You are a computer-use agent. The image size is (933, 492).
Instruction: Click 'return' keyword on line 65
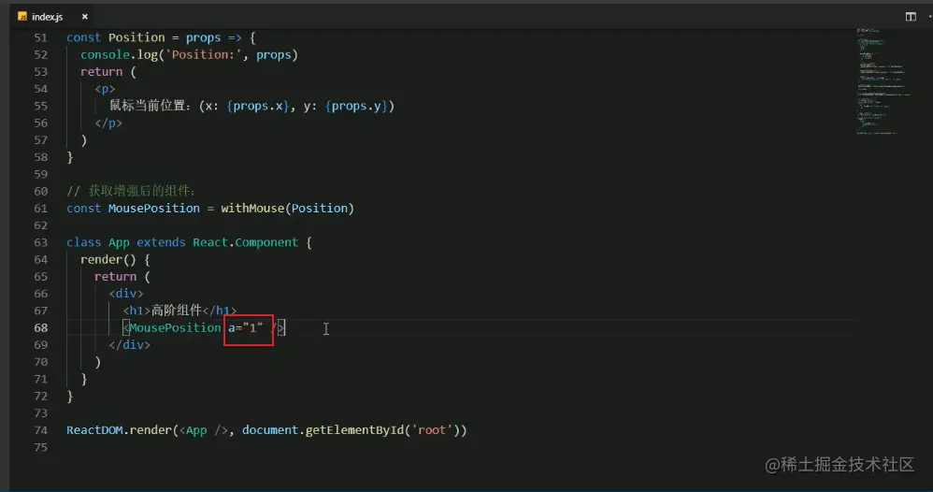pos(115,276)
